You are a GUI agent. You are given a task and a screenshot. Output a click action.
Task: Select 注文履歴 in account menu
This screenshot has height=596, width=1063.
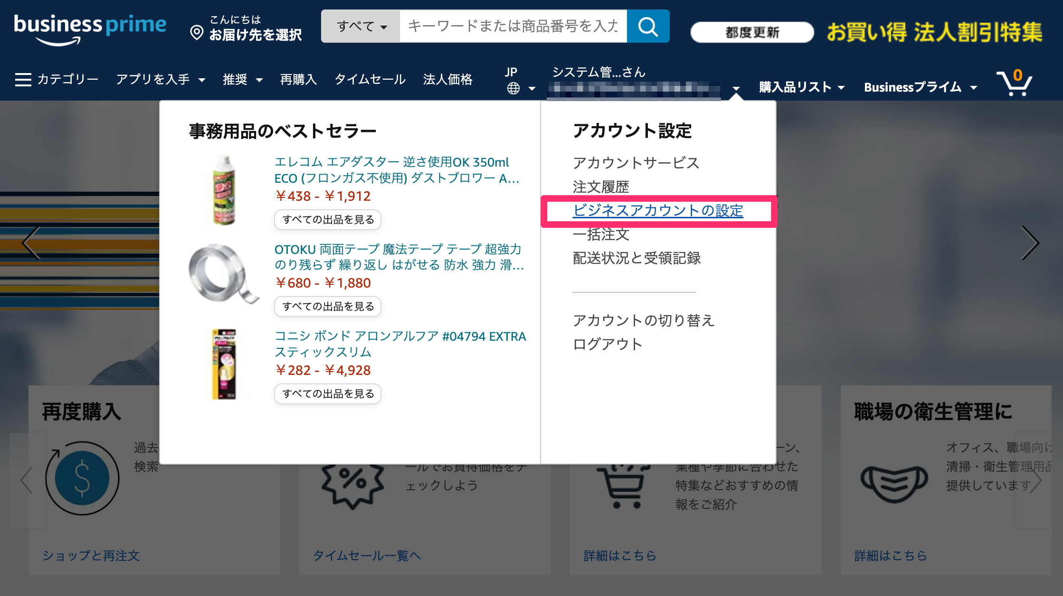(601, 186)
